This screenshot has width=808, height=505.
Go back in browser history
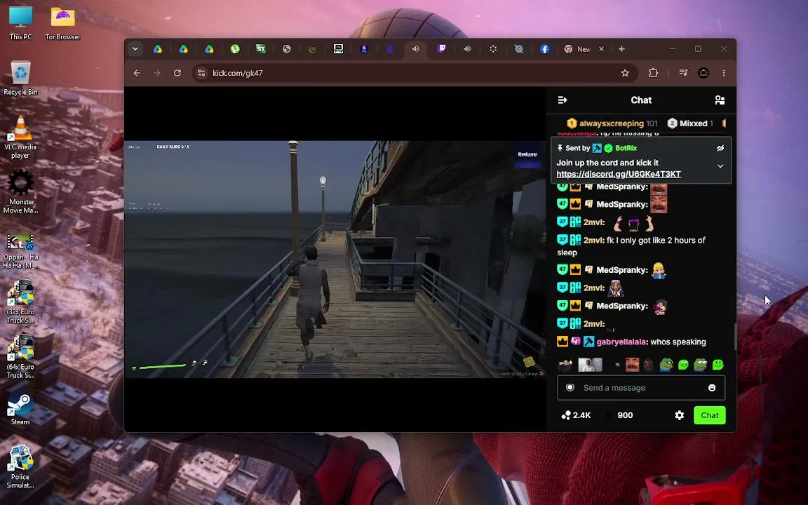tap(137, 73)
